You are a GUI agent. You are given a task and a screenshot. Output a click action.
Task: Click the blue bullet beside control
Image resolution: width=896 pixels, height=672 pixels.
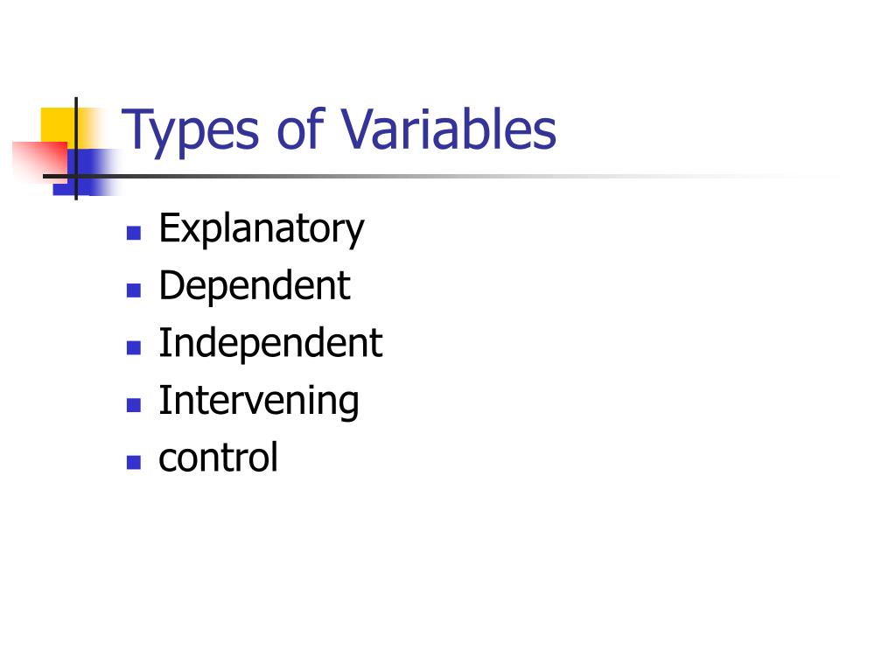134,462
